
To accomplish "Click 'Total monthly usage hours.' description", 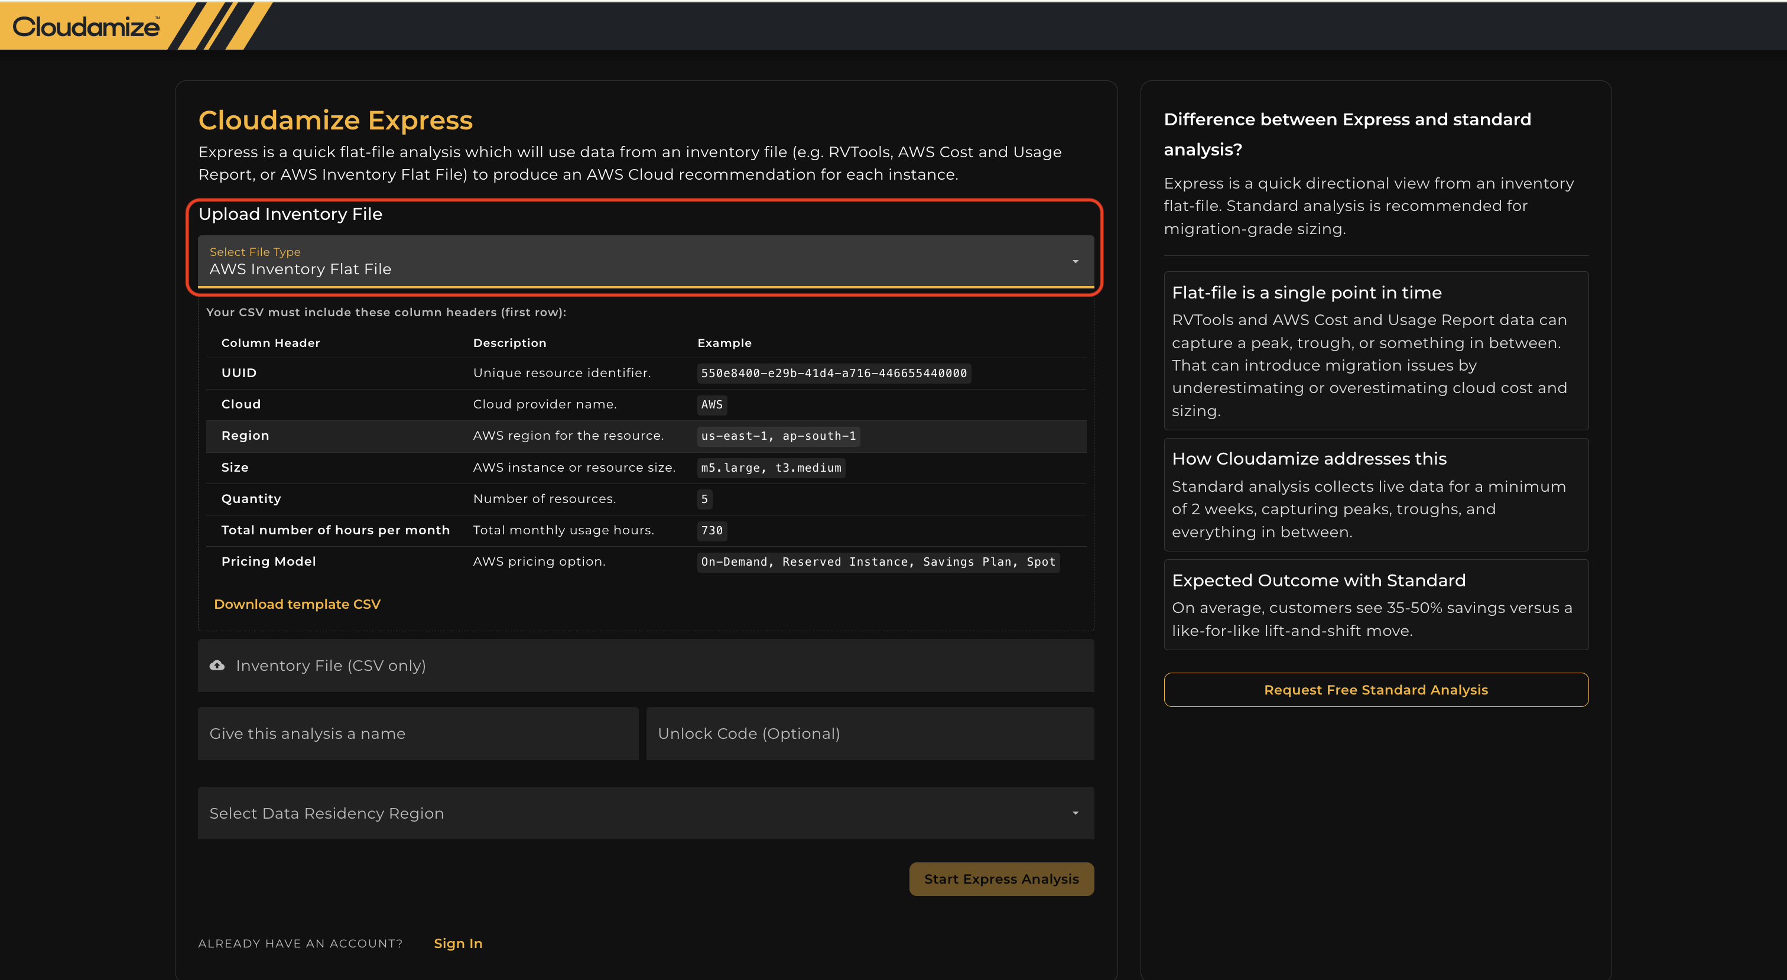I will click(x=563, y=530).
